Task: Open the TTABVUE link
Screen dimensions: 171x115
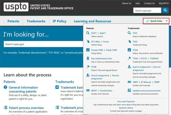Action: tap(154, 59)
